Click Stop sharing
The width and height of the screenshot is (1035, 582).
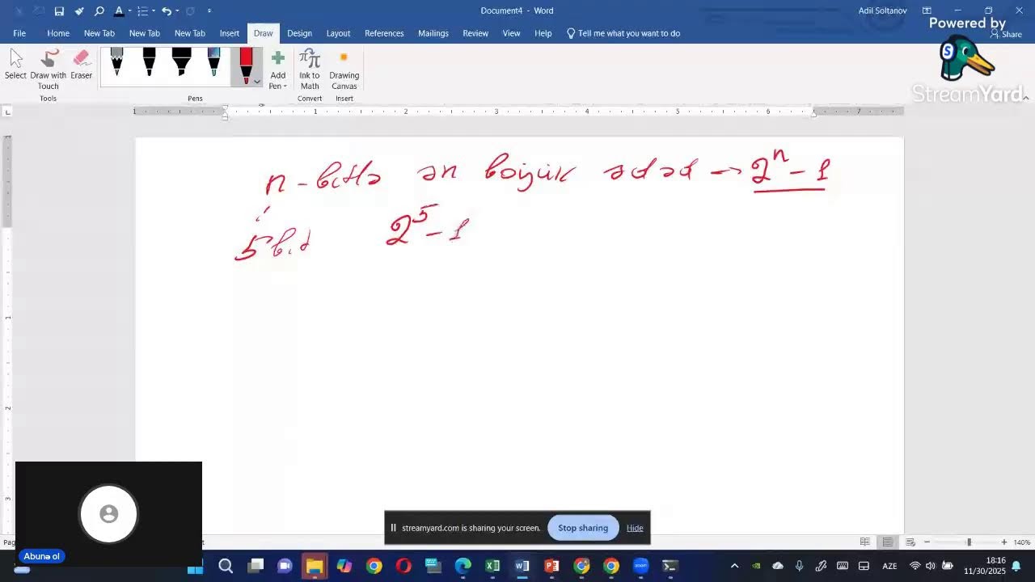coord(583,528)
